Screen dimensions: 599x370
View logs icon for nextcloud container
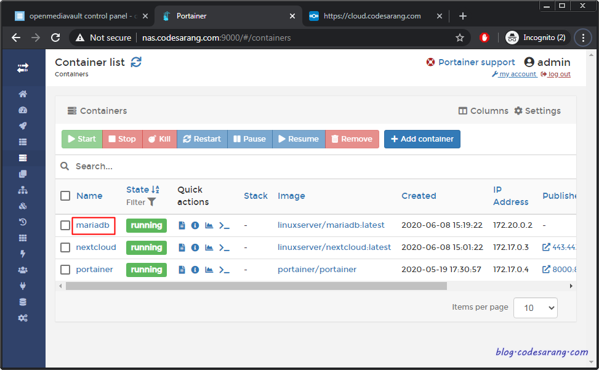[182, 247]
